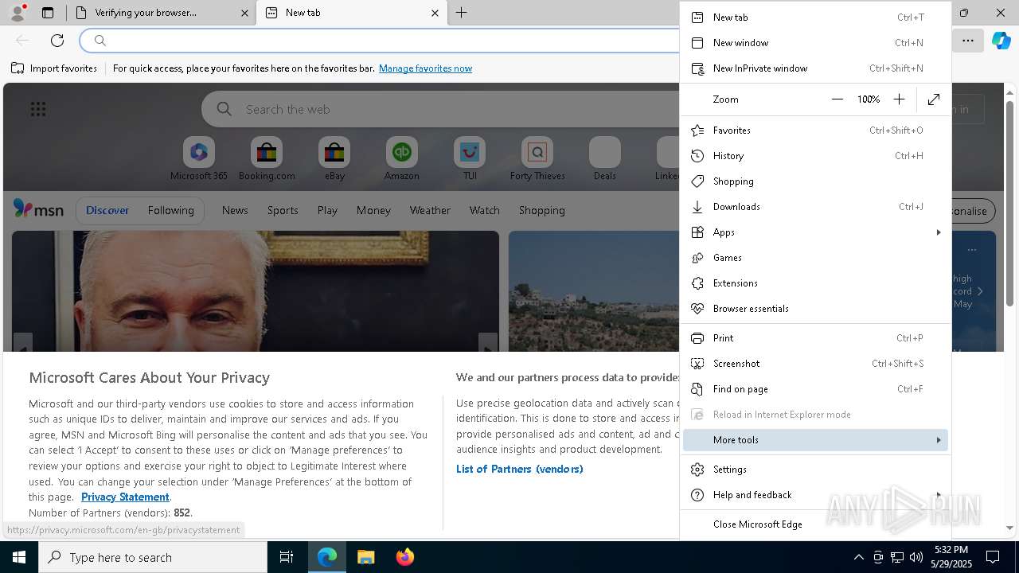Open Extensions from the menu
Image resolution: width=1019 pixels, height=573 pixels.
click(815, 283)
